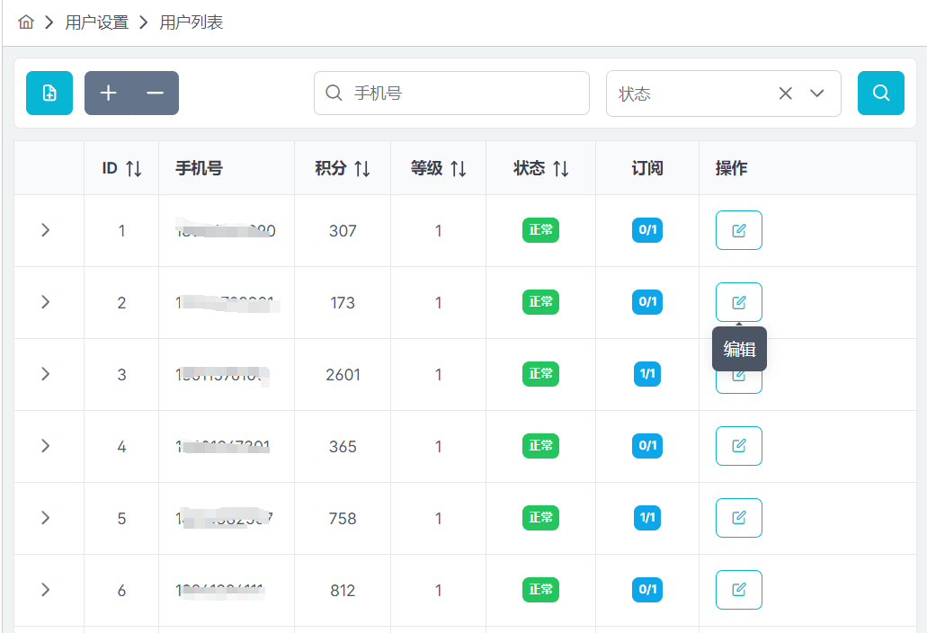The height and width of the screenshot is (633, 927).
Task: Open 用户设置 in the breadcrumb
Action: [x=97, y=22]
